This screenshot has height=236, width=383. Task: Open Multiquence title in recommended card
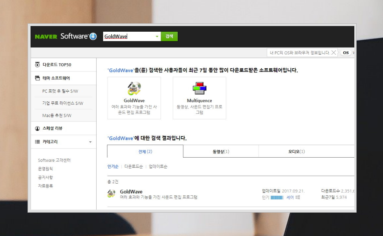[200, 101]
